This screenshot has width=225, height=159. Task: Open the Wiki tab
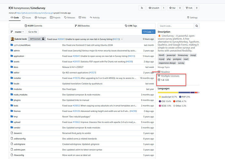(82, 18)
